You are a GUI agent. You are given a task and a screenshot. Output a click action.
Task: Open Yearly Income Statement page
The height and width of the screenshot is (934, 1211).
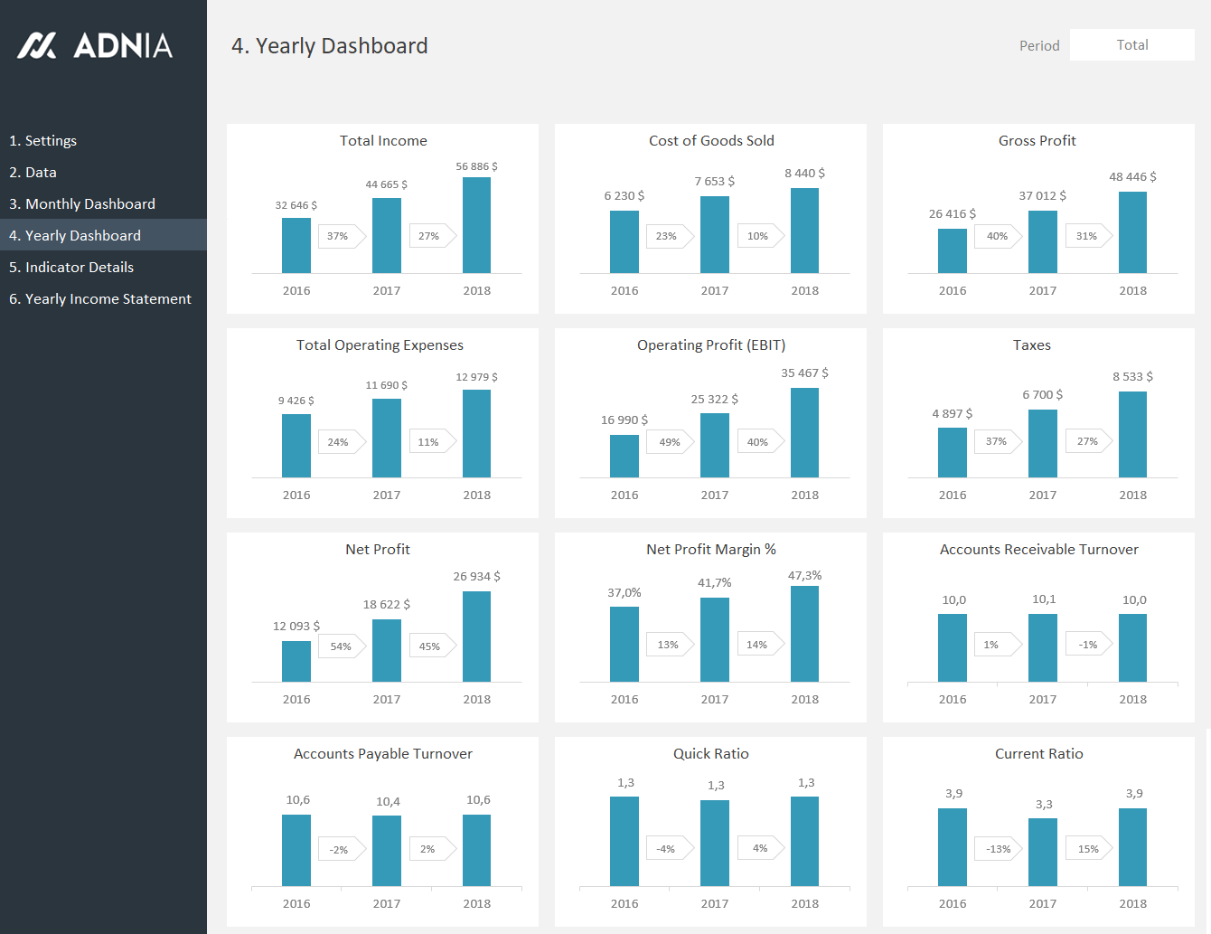pyautogui.click(x=99, y=299)
